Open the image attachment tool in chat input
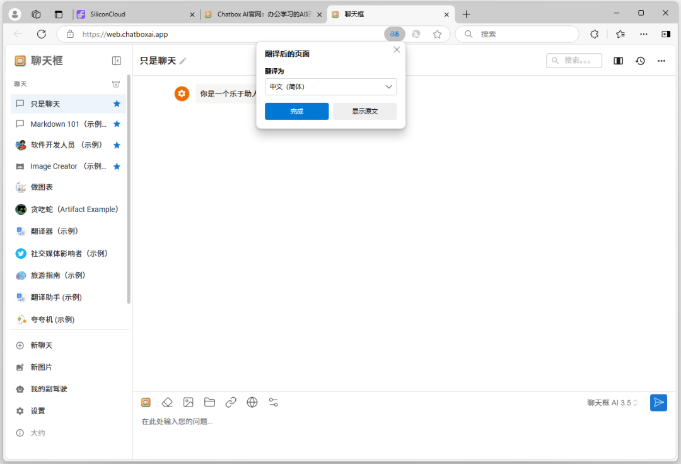The height and width of the screenshot is (464, 681). click(188, 402)
